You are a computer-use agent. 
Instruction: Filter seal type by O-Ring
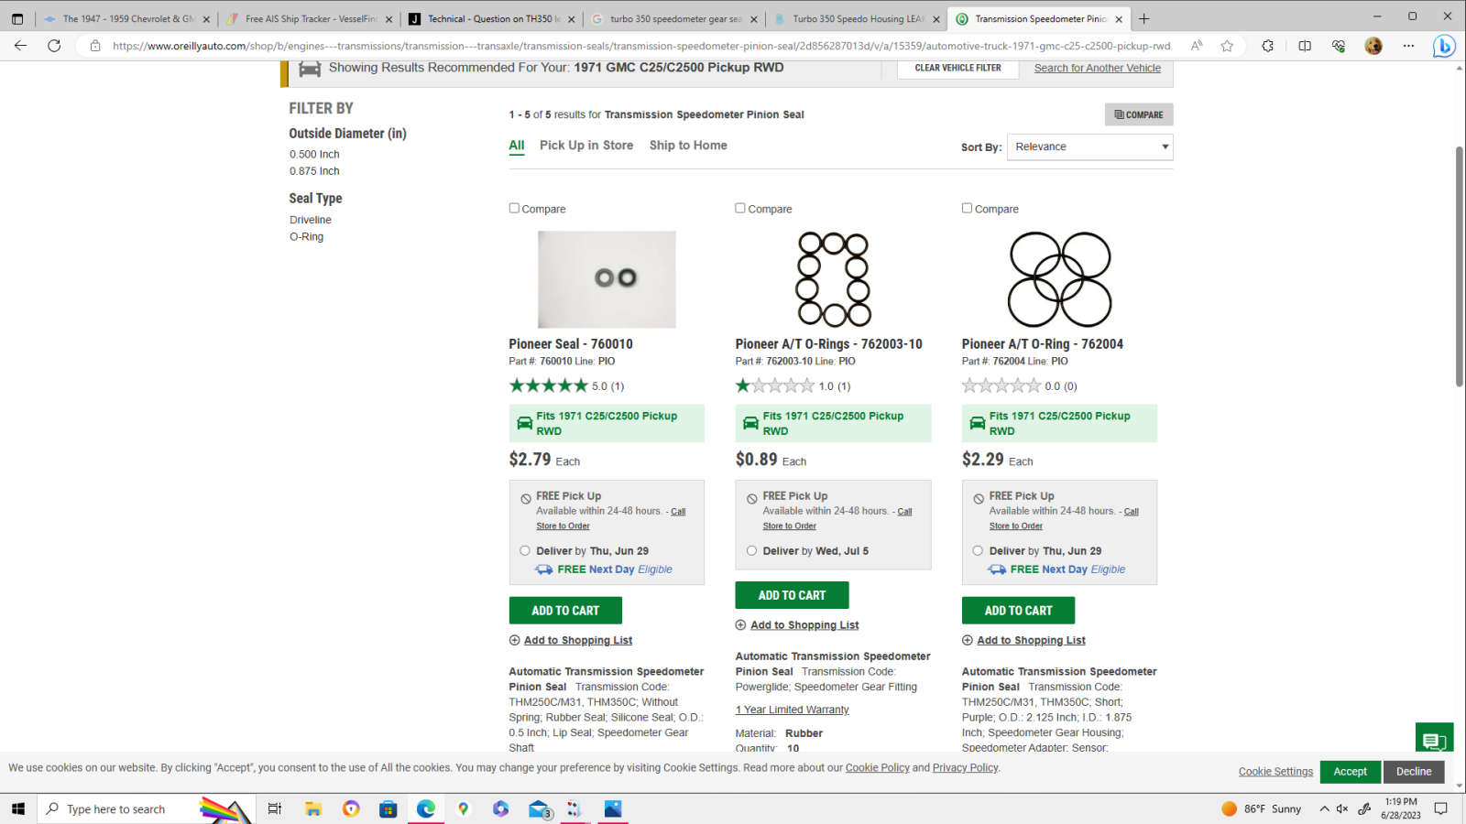(306, 236)
